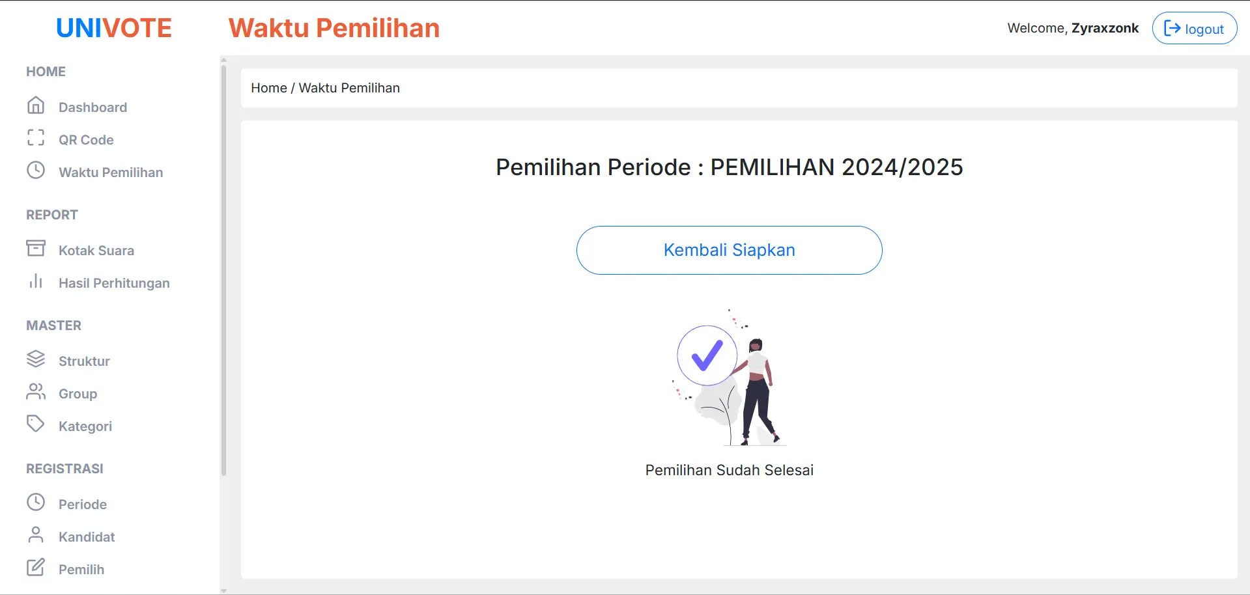Select Waktu Pemilihan in the sidebar menu
1250x595 pixels.
[x=111, y=172]
